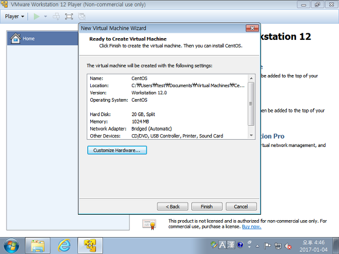339x254 pixels.
Task: Open the Buy now link
Action: point(251,227)
